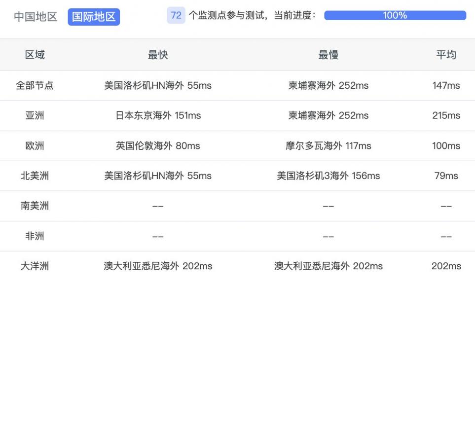Open 柬埔寨海外 252ms in the 亚洲 row
The width and height of the screenshot is (475, 425).
click(328, 116)
